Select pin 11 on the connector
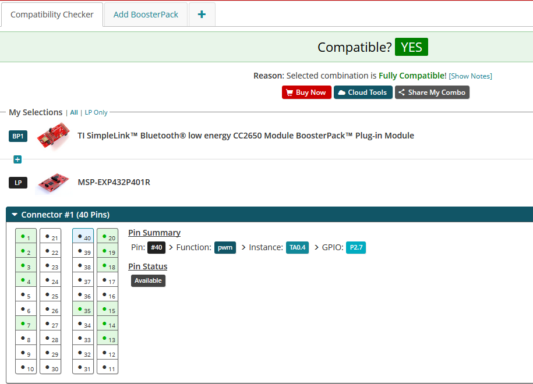Viewport: 533px width, 384px height. click(107, 367)
